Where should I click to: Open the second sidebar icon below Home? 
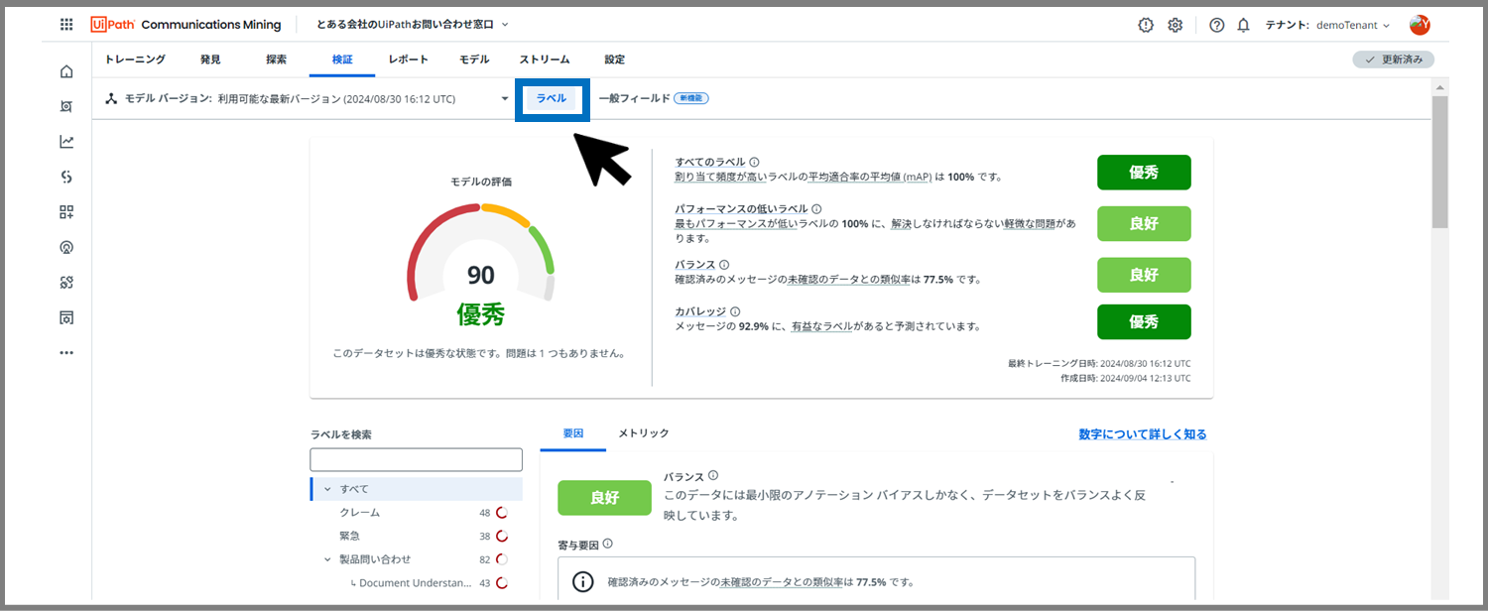click(x=66, y=106)
